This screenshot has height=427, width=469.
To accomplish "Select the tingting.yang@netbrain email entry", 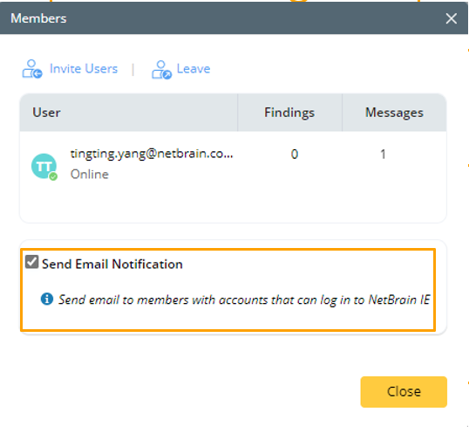I will click(152, 154).
